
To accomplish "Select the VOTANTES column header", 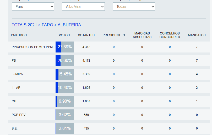I will [x=86, y=35].
